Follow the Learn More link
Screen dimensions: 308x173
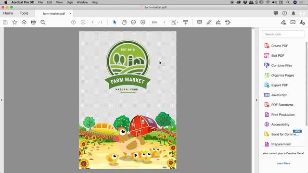click(x=283, y=163)
